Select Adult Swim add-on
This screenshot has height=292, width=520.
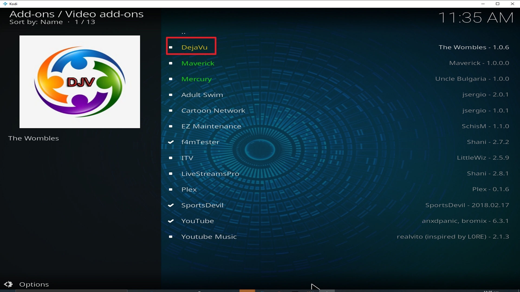tap(202, 95)
